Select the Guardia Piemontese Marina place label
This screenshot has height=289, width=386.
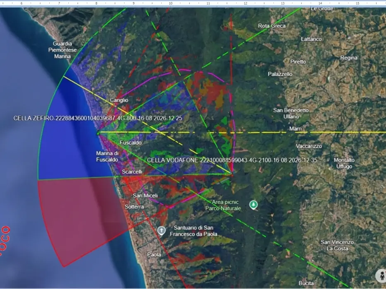[x=62, y=50]
